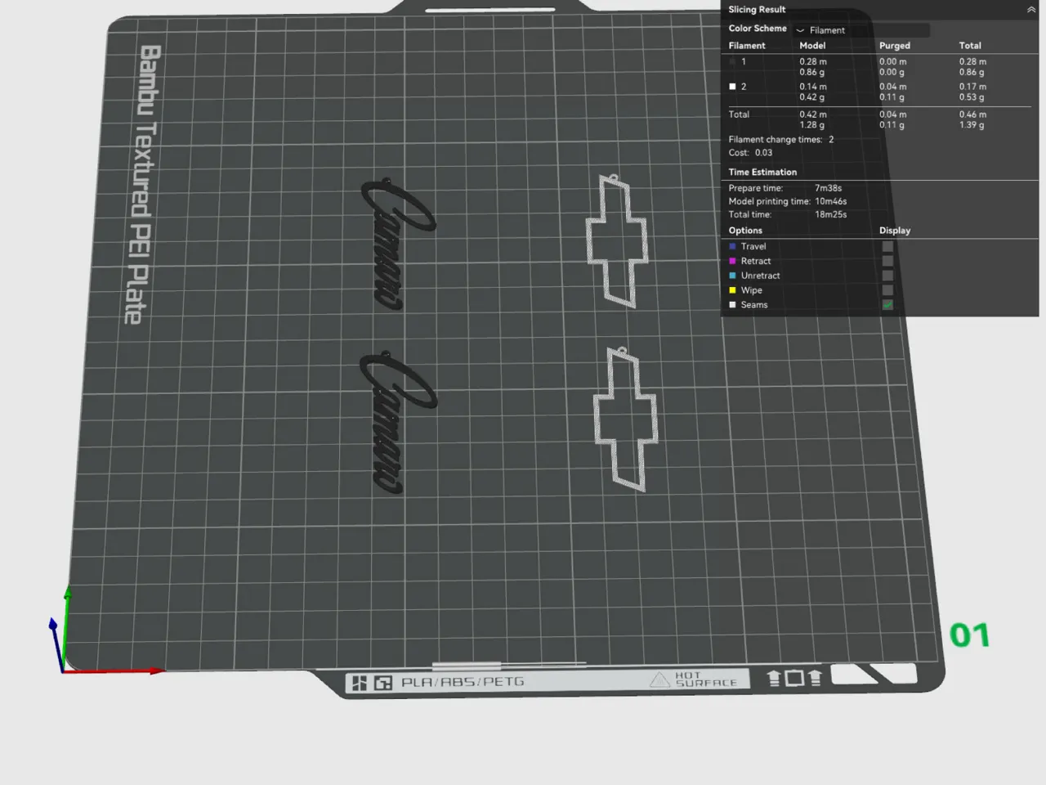Click the Seams option label

(754, 305)
